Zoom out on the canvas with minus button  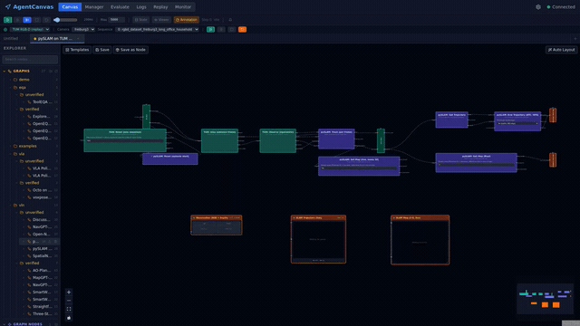pyautogui.click(x=69, y=301)
